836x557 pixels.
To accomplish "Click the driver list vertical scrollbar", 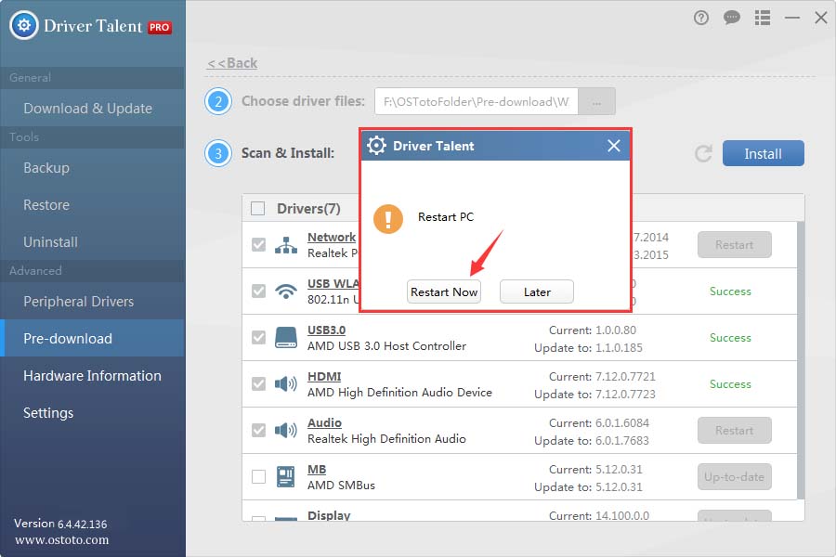I will click(x=801, y=360).
